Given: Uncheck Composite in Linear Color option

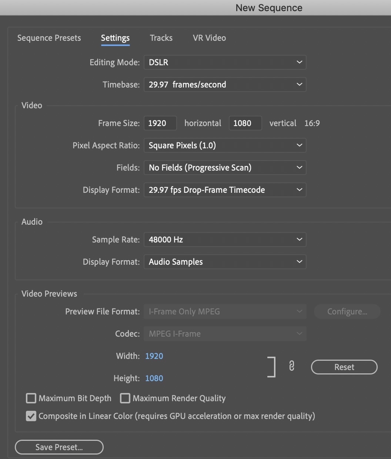Looking at the screenshot, I should coord(31,416).
